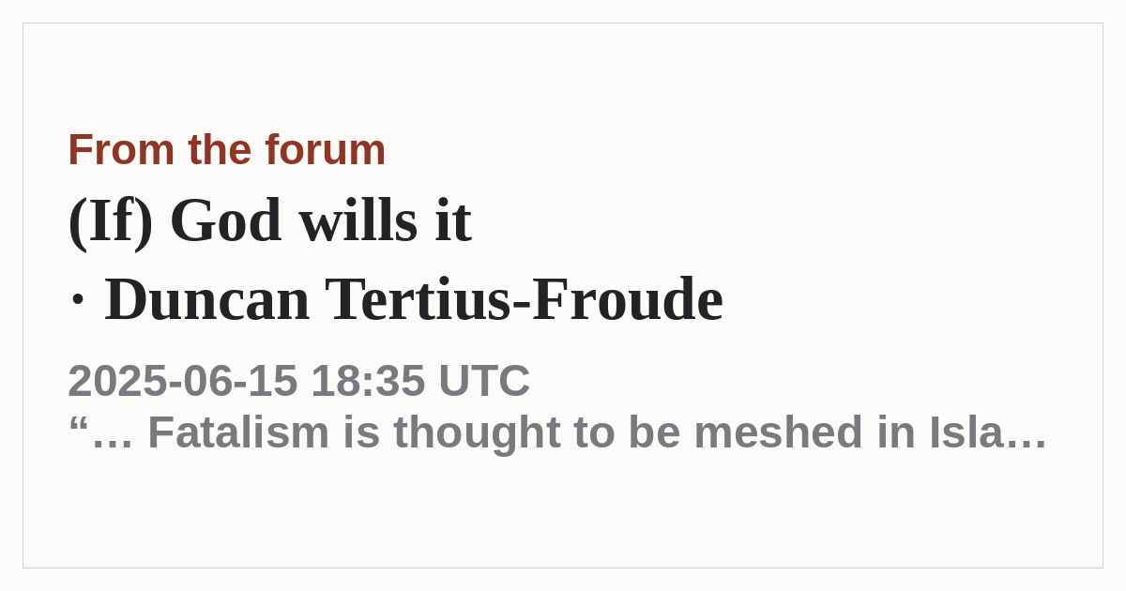Click the word "meshed" in the excerpt
This screenshot has width=1126, height=591.
click(759, 432)
